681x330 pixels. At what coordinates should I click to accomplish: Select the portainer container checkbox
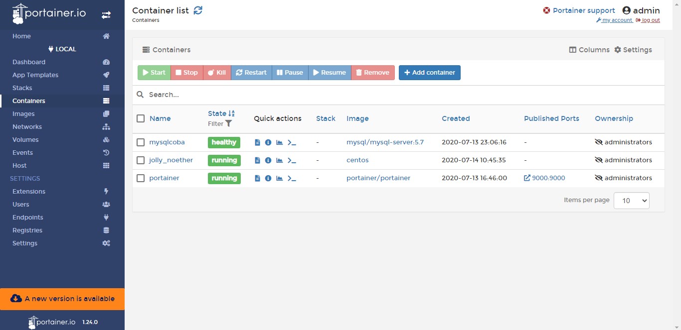141,178
